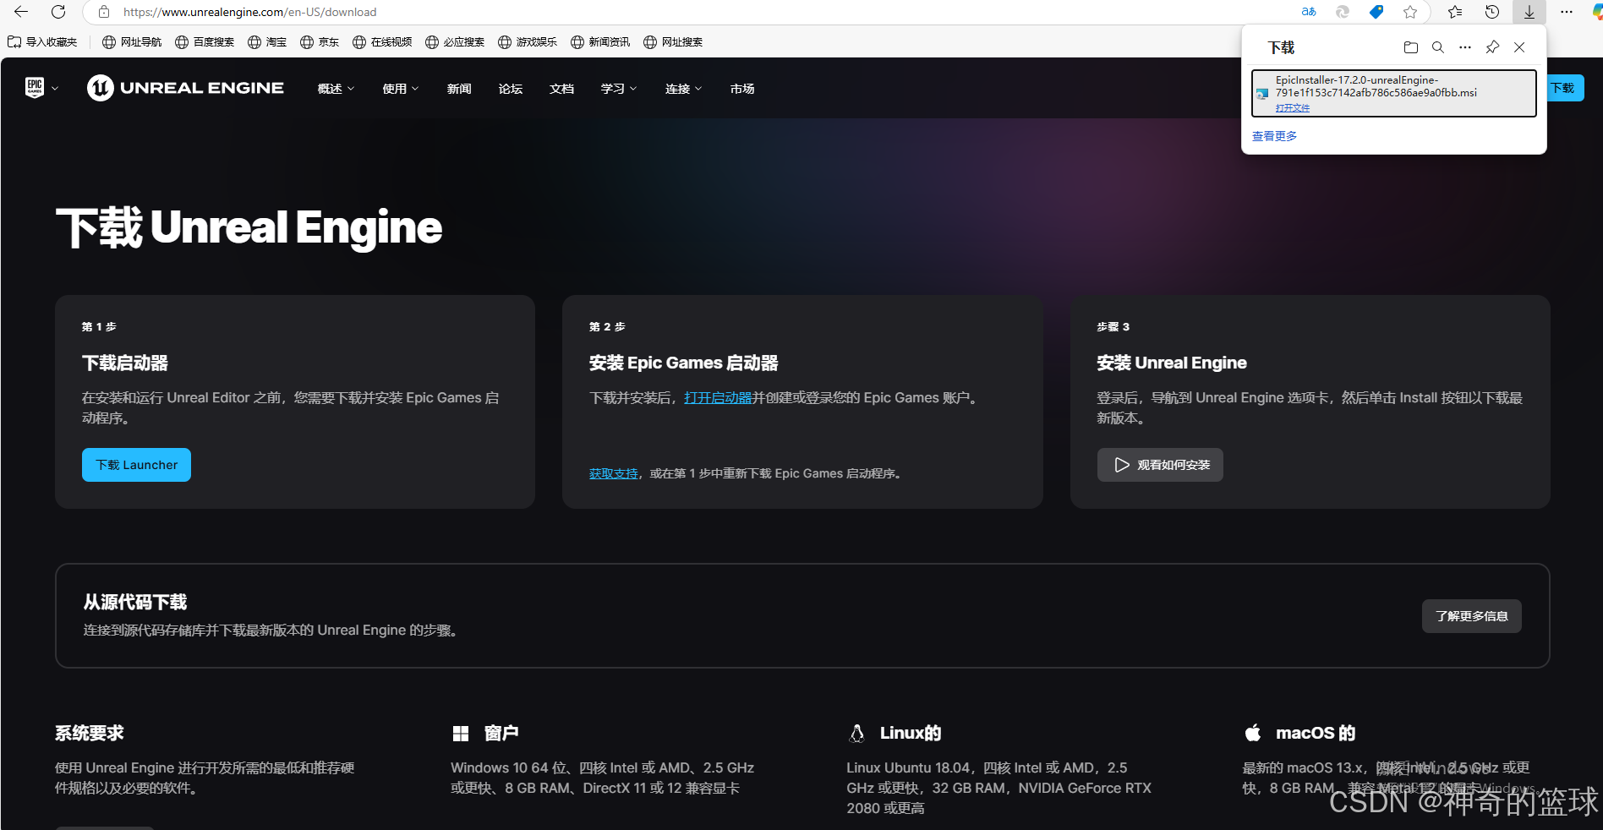Click the blue 下载 button in header

pyautogui.click(x=1565, y=88)
